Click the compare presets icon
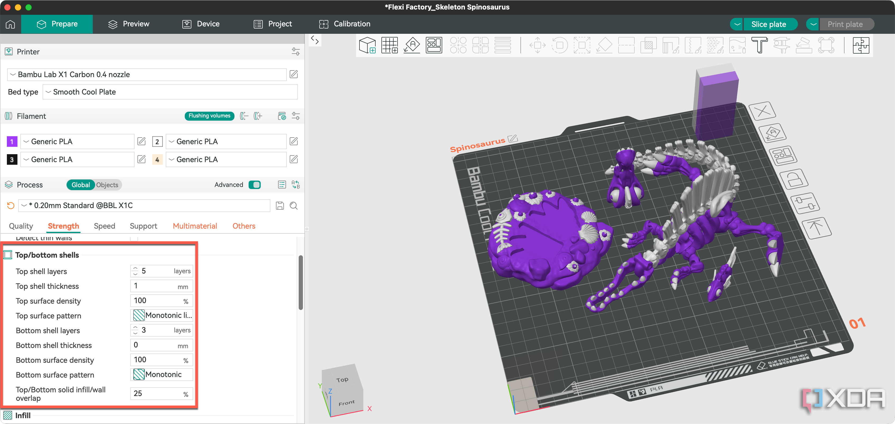 click(x=296, y=185)
